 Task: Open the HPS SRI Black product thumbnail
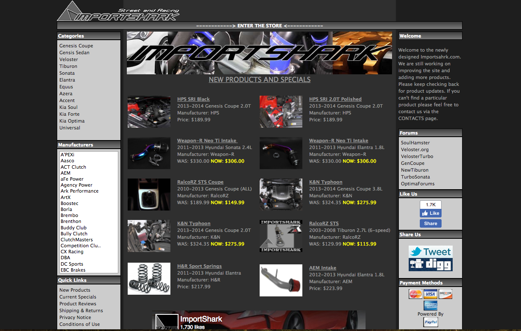pyautogui.click(x=149, y=112)
